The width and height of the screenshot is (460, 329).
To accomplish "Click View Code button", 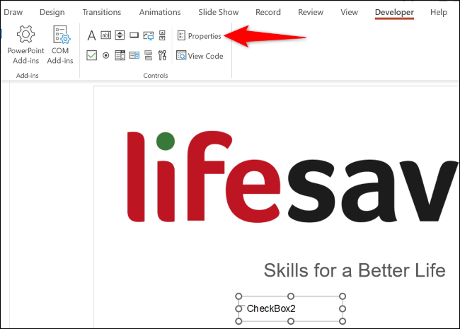I will (x=200, y=56).
